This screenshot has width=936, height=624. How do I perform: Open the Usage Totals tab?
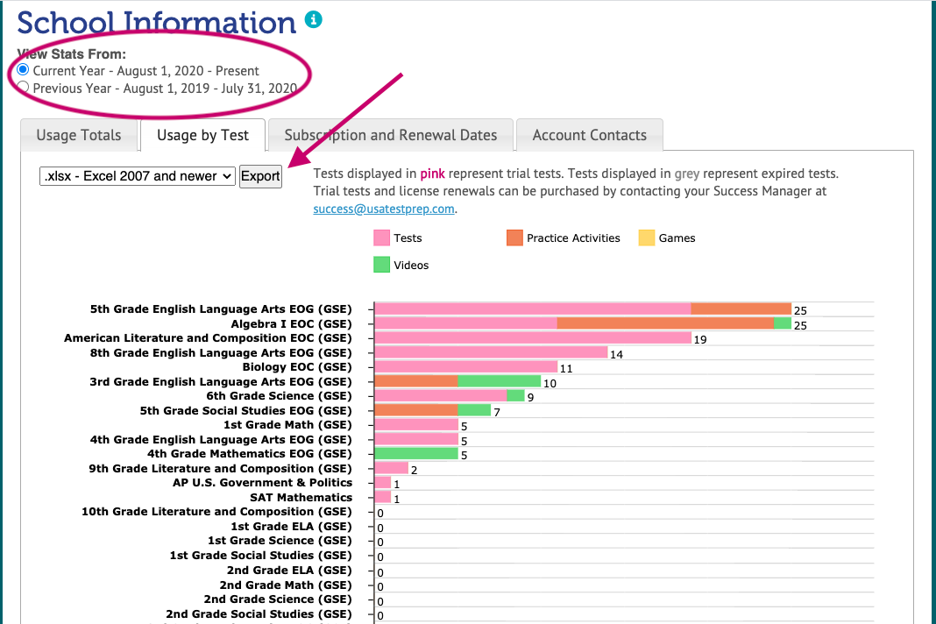coord(79,135)
